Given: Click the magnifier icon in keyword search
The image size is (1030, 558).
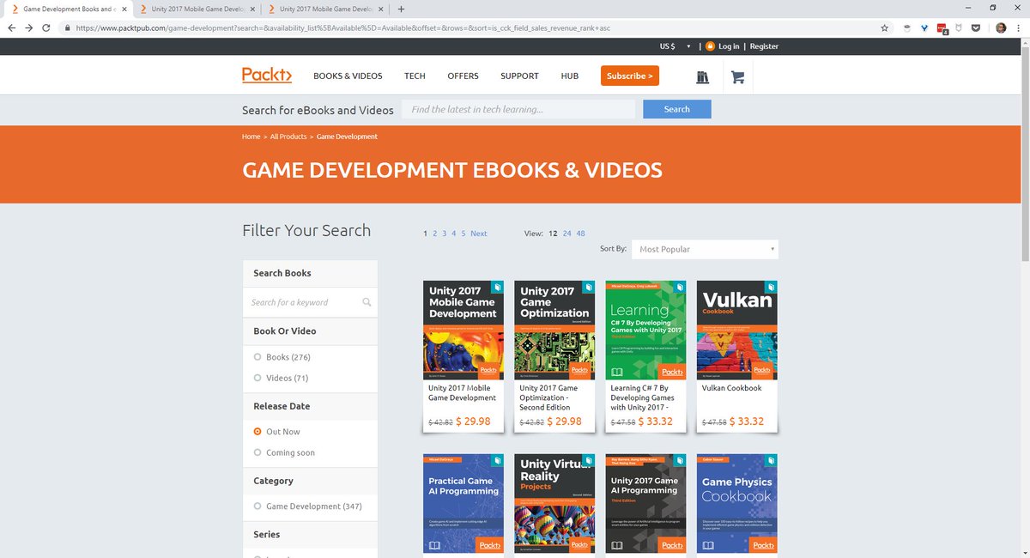Looking at the screenshot, I should (367, 302).
